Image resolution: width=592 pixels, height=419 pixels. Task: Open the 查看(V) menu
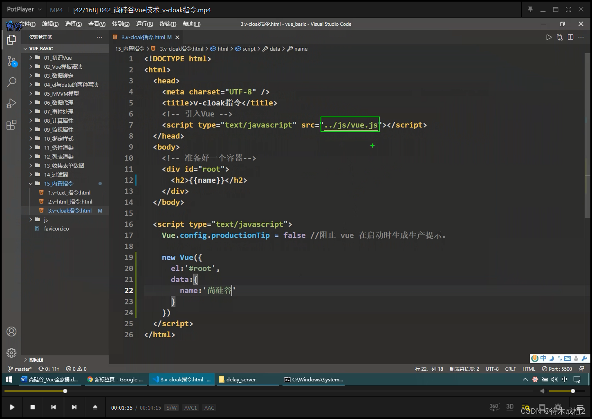pyautogui.click(x=97, y=24)
